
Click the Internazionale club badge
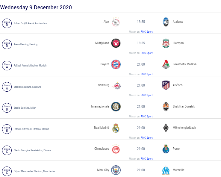coord(116,107)
